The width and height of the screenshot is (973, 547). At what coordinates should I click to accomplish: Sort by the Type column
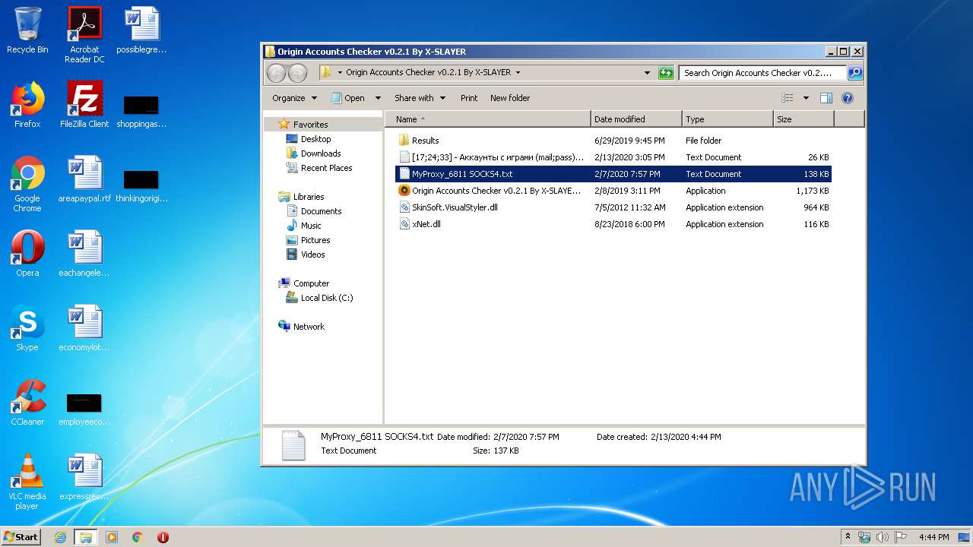727,119
